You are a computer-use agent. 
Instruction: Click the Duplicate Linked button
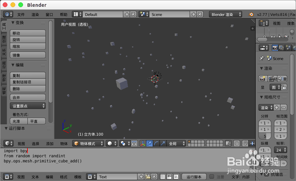pyautogui.click(x=28, y=82)
